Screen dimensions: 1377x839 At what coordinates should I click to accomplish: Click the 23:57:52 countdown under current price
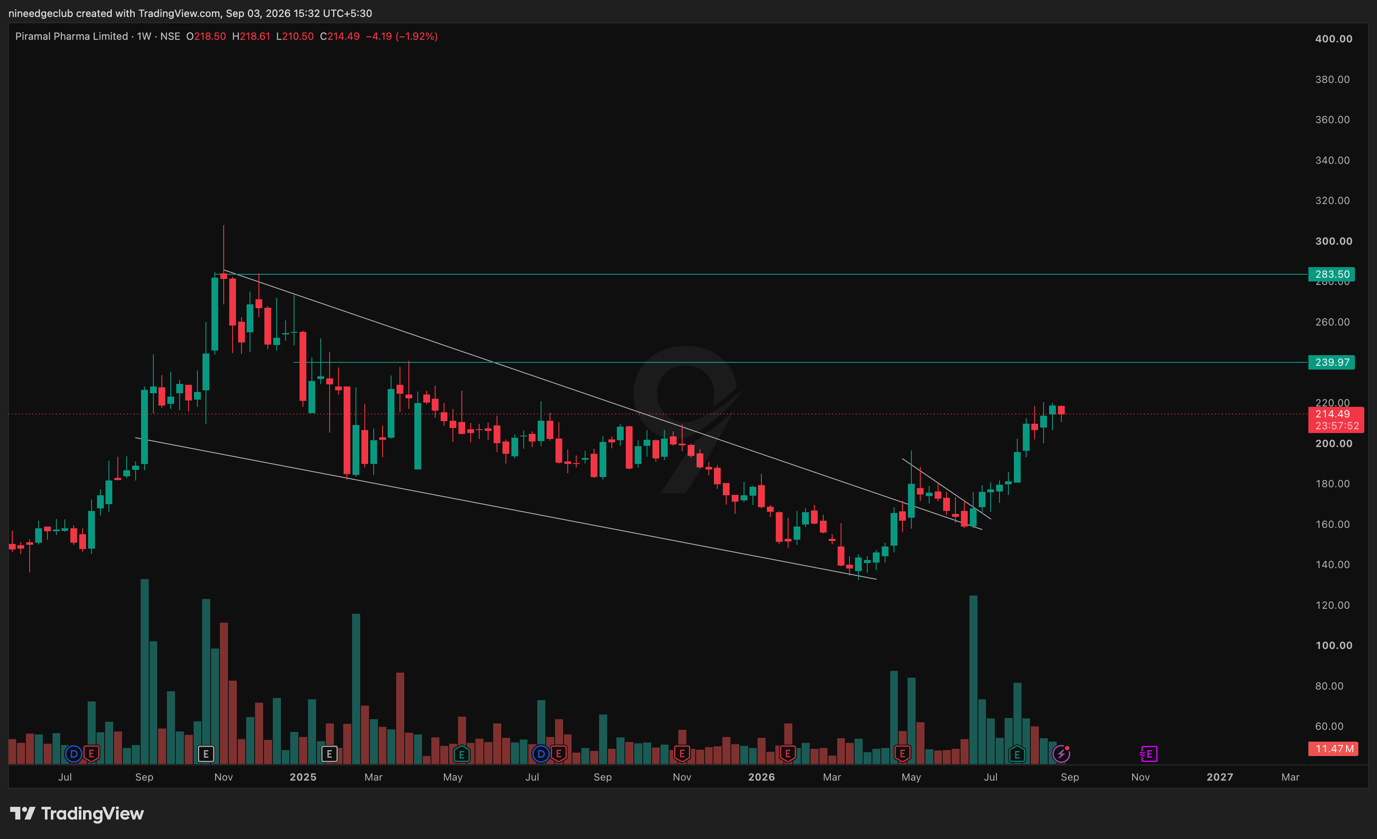(x=1337, y=426)
